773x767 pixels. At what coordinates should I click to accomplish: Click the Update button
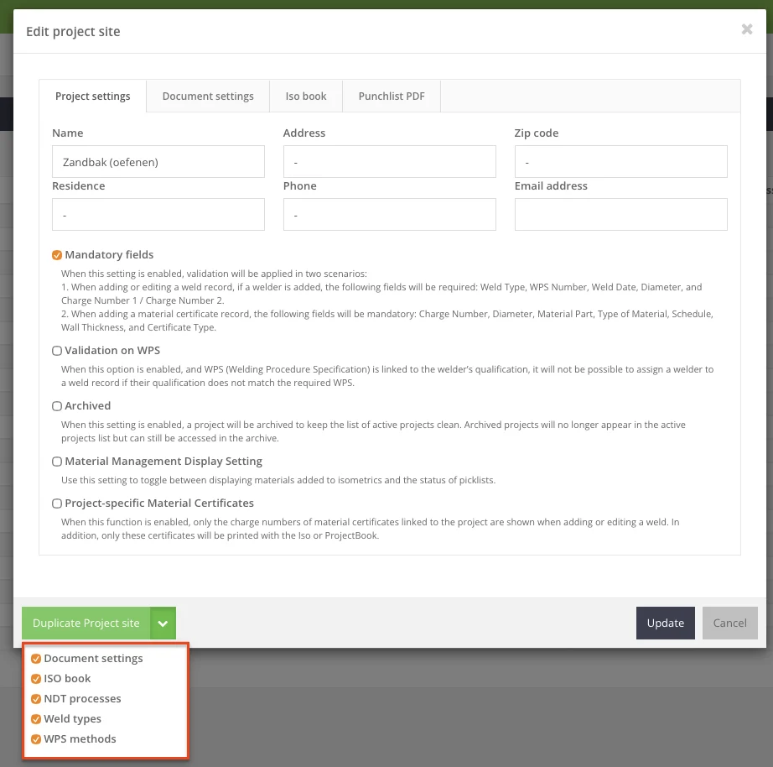tap(665, 623)
